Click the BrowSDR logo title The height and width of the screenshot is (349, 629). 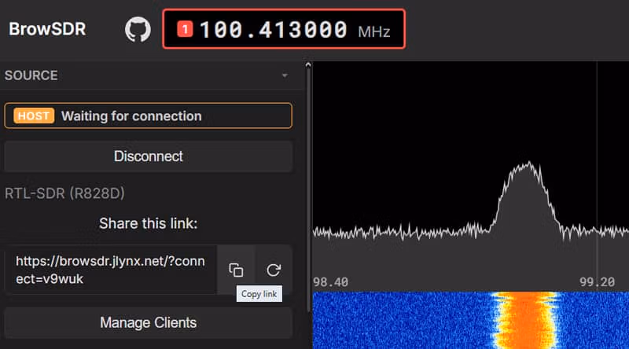pos(47,29)
